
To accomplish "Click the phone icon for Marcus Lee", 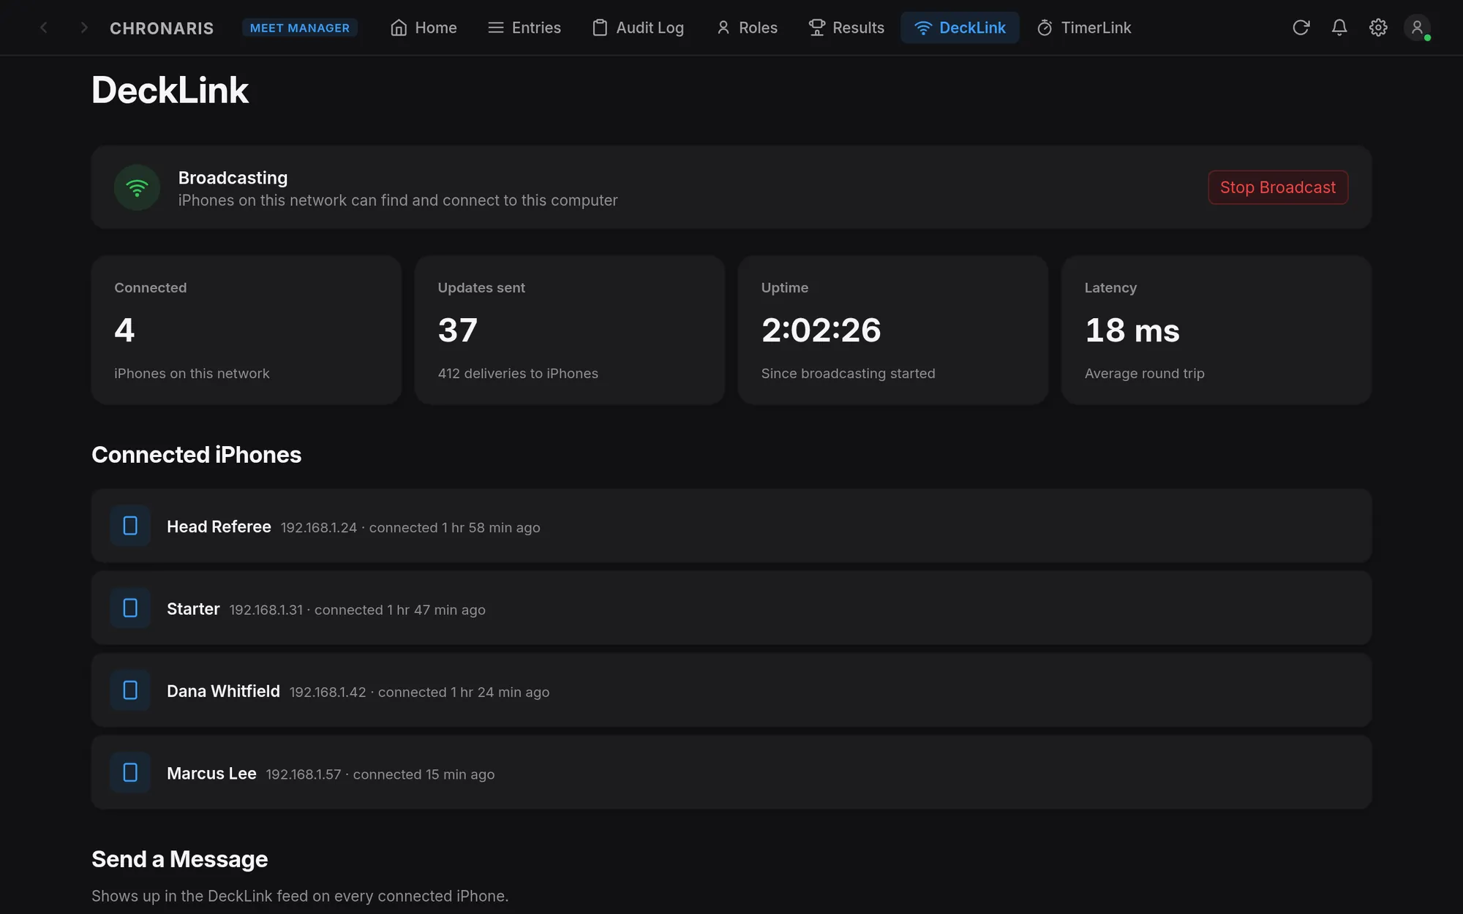I will coord(130,773).
